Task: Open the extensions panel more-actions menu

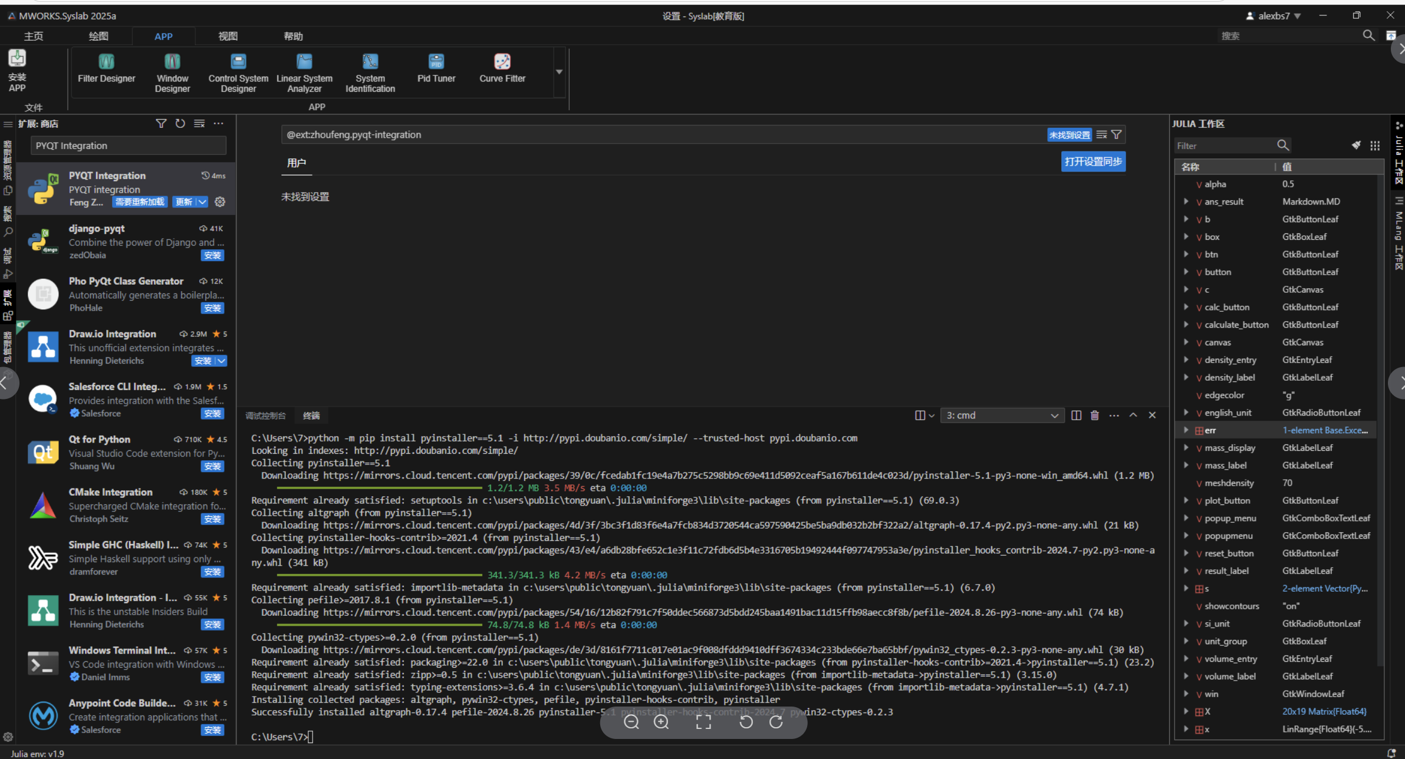Action: (x=219, y=123)
